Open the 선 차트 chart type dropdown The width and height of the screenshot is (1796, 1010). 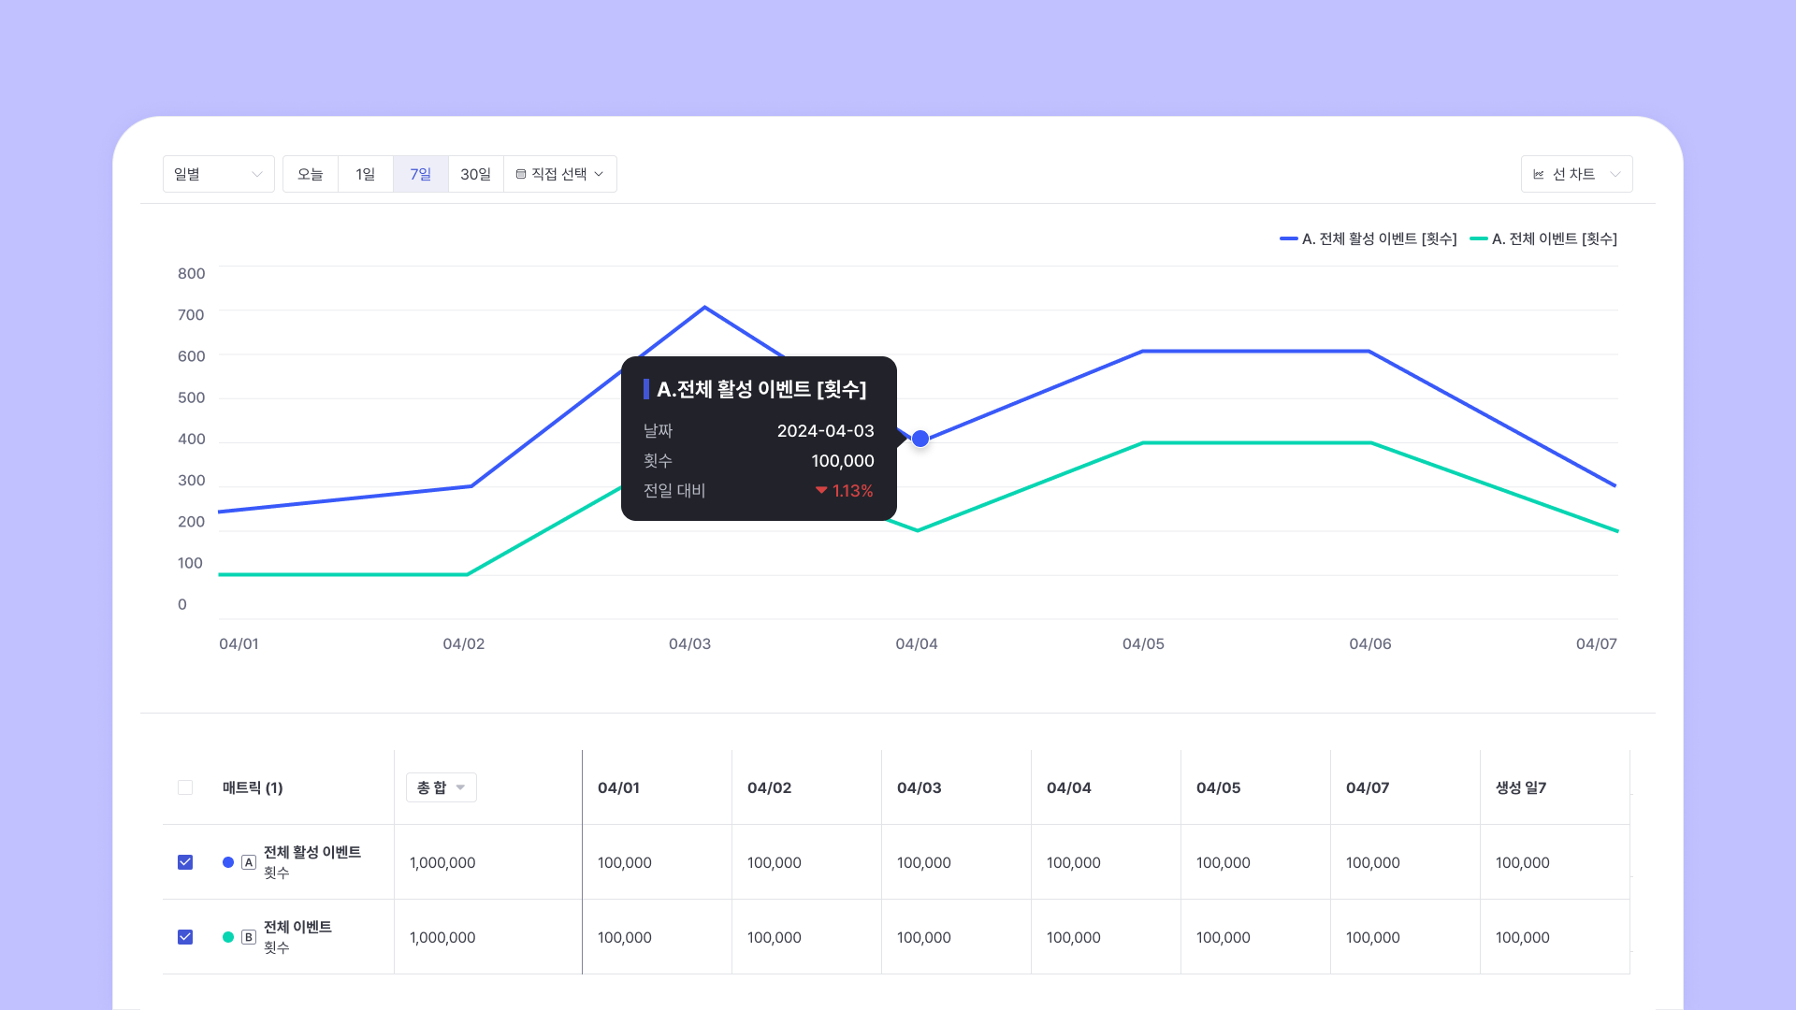coord(1576,175)
